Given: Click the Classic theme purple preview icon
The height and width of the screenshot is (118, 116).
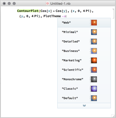Looking at the screenshot, I should 94,89.
